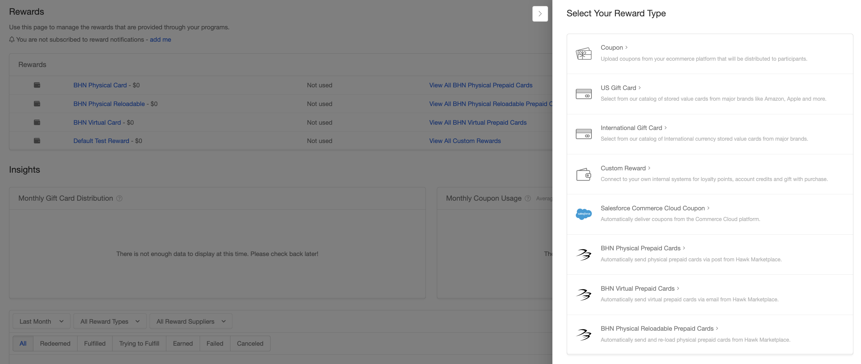Image resolution: width=861 pixels, height=364 pixels.
Task: Click the Custom Reward wallet icon
Action: pyautogui.click(x=583, y=174)
